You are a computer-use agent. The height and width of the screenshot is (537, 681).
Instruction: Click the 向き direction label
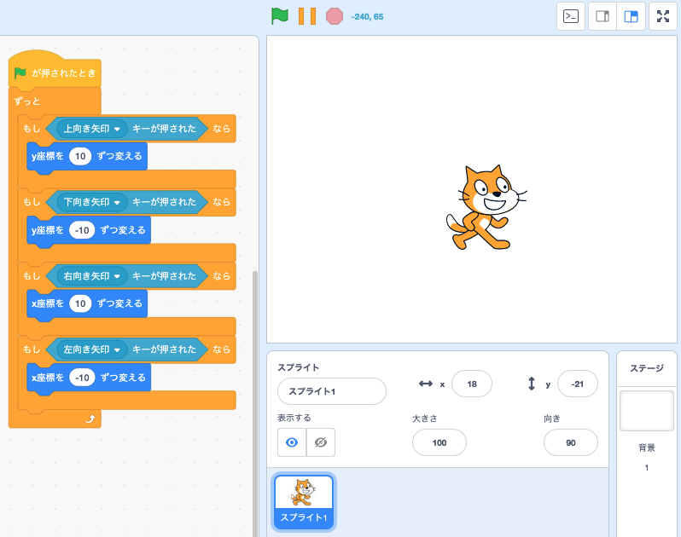point(552,419)
